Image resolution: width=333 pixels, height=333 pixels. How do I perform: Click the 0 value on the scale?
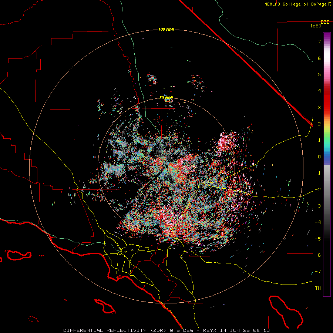(x=319, y=157)
